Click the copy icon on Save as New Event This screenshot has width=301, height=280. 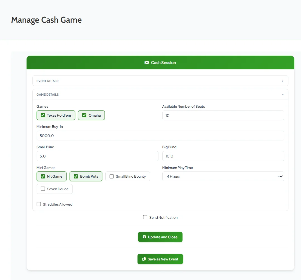coord(144,259)
